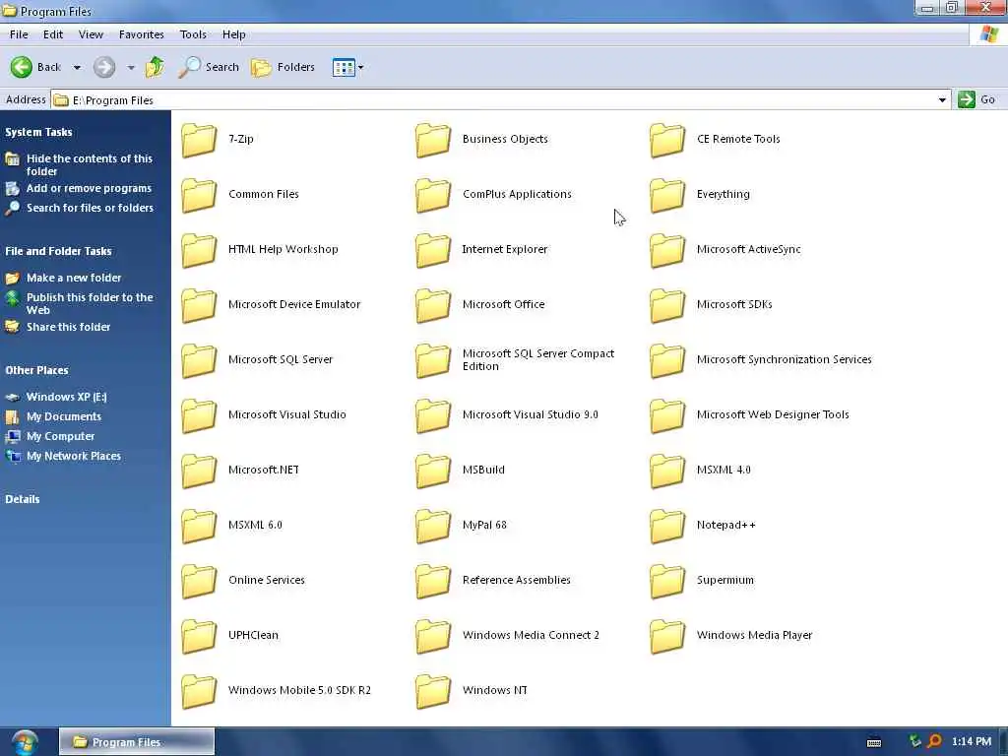Screen dimensions: 1008x756
Task: Select the Internet Explorer folder icon
Action: coord(433,251)
